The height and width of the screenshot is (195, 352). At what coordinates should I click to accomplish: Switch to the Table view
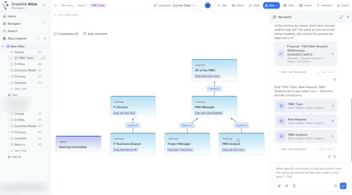click(x=289, y=5)
